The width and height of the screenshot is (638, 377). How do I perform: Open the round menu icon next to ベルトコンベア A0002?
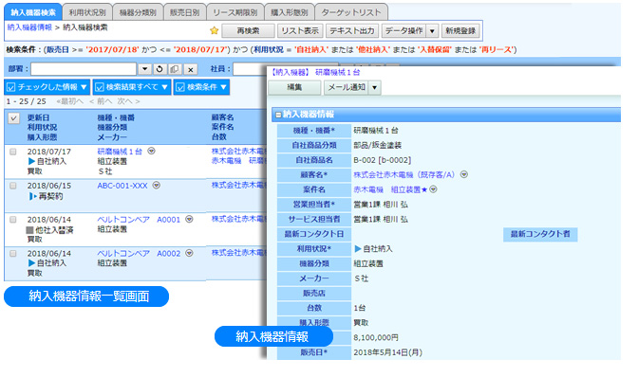(189, 253)
